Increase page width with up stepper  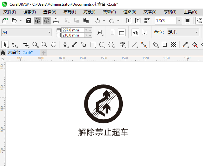click(90, 30)
